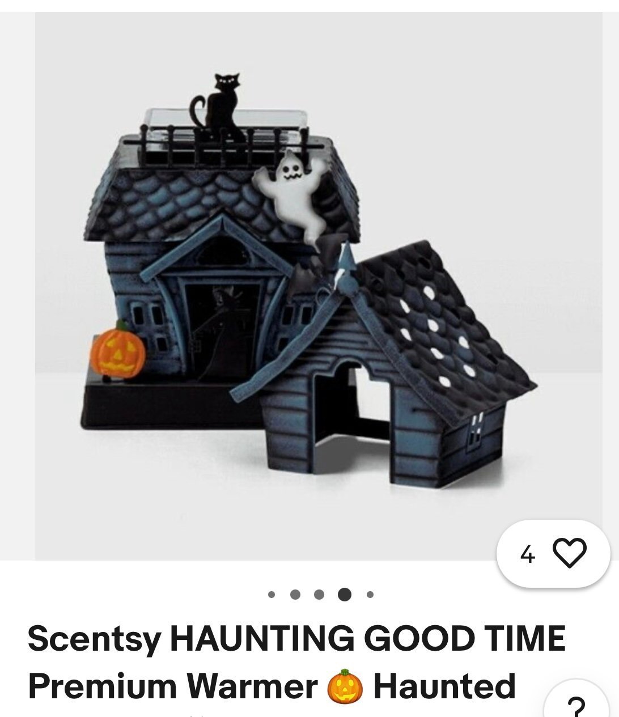Viewport: 619px width, 717px height.
Task: Open the Scentsy HAUNTING GOOD TIME title
Action: 296,638
